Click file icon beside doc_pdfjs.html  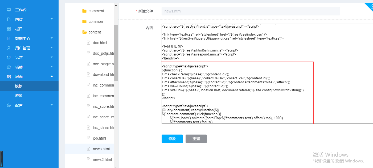click(89, 53)
